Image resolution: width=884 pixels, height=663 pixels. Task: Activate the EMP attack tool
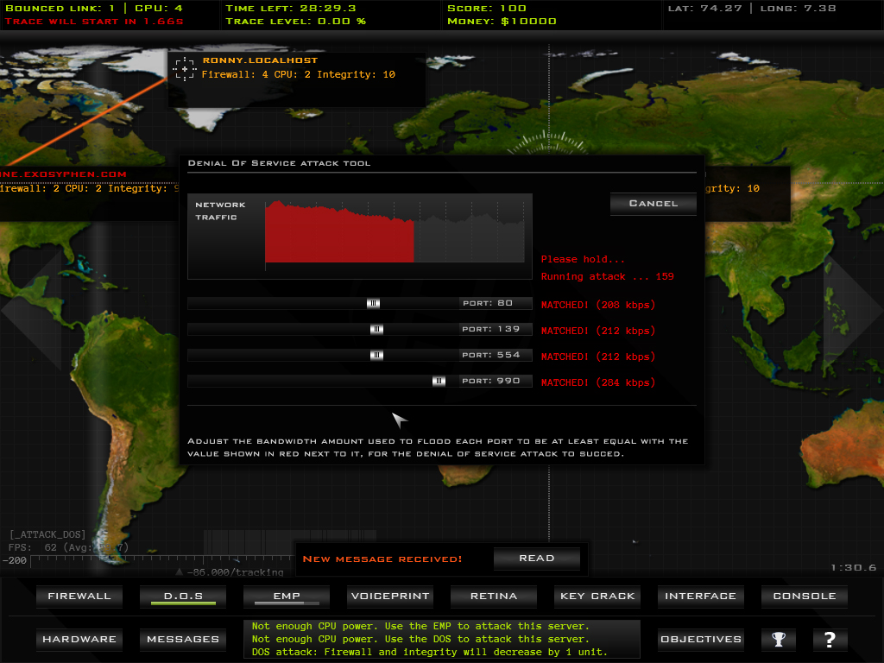tap(287, 596)
